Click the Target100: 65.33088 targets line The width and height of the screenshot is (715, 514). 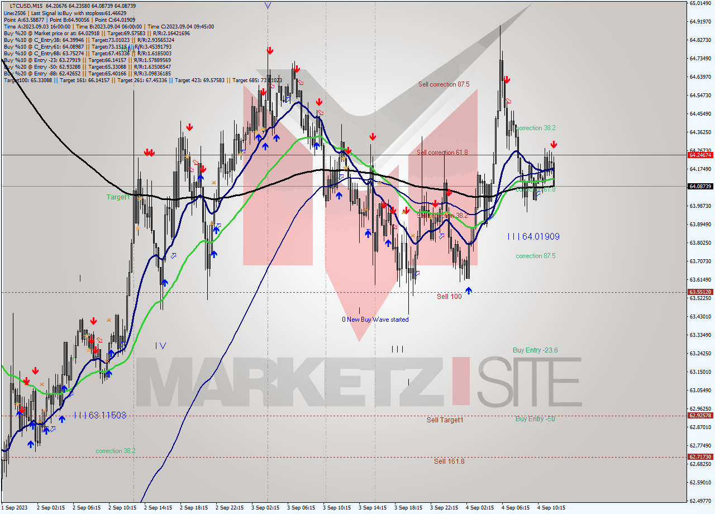point(143,80)
